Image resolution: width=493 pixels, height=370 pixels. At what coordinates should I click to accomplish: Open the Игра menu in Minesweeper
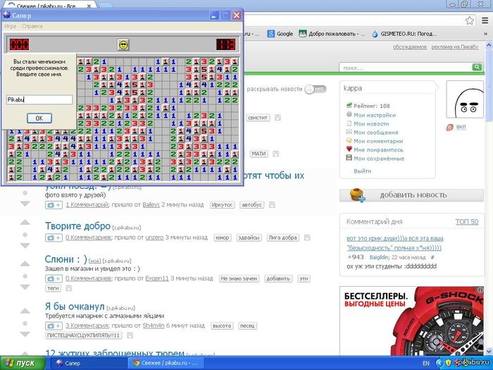(11, 26)
